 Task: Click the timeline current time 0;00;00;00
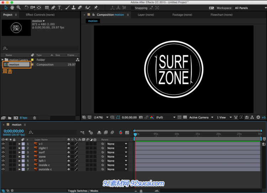(14, 131)
